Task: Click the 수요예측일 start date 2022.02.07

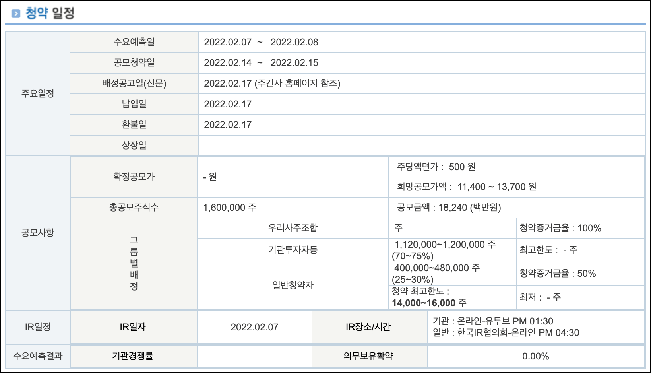Action: 228,42
